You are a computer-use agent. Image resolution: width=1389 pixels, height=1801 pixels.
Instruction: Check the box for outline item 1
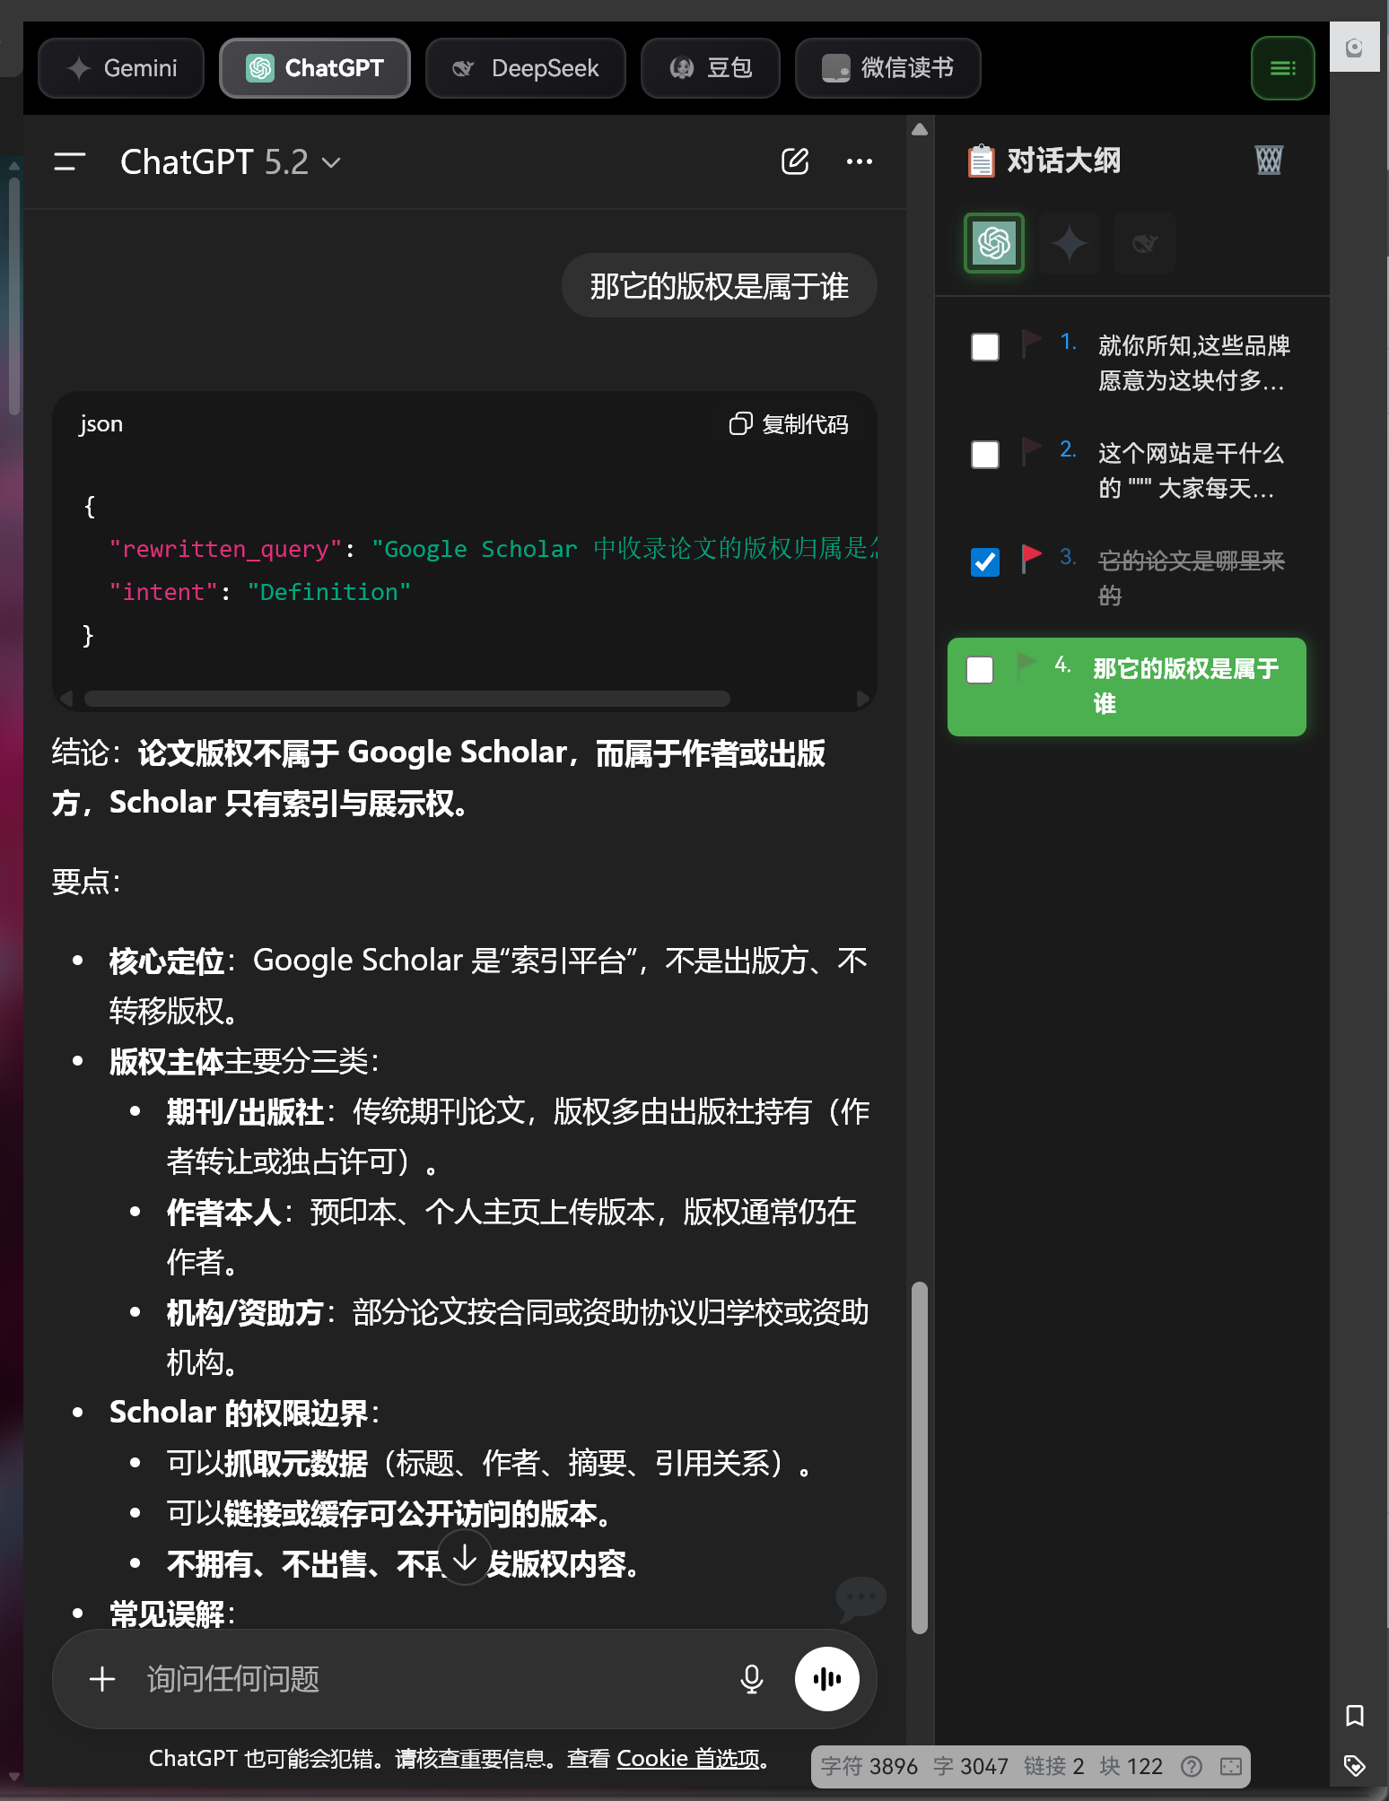point(985,347)
